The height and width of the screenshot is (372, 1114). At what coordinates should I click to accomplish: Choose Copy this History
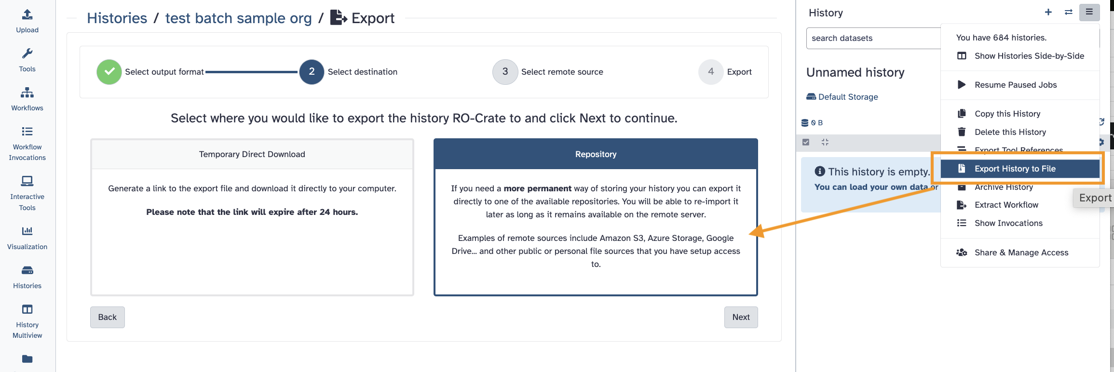(x=1007, y=114)
